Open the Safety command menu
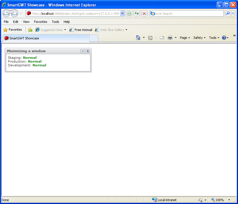The image size is (238, 204). click(199, 38)
